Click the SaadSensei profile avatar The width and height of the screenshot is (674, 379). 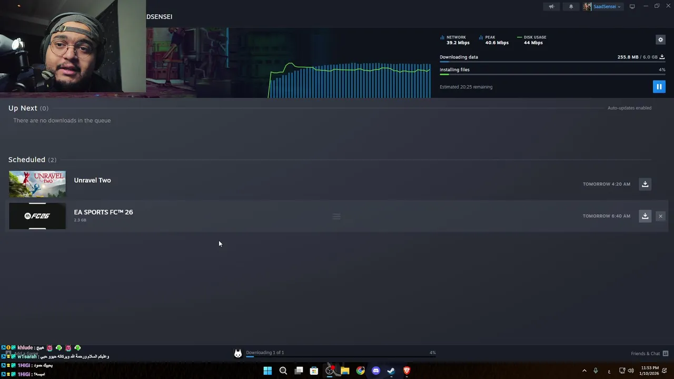click(x=587, y=7)
